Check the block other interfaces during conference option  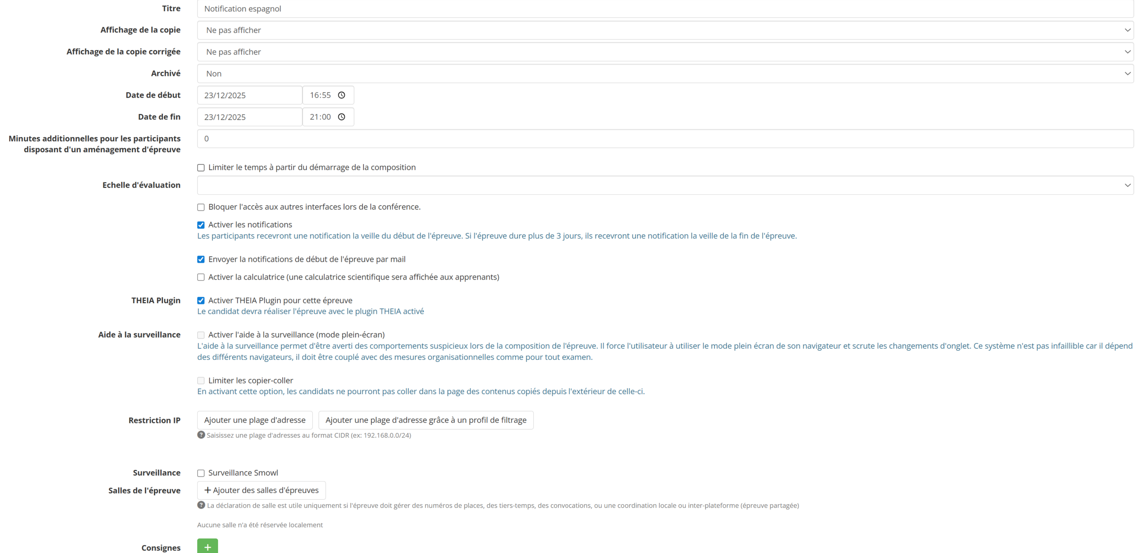201,207
